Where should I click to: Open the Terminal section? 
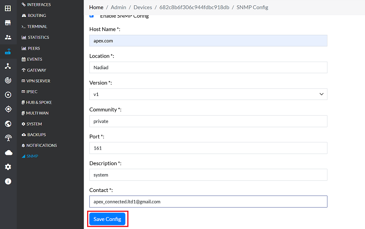34,26
